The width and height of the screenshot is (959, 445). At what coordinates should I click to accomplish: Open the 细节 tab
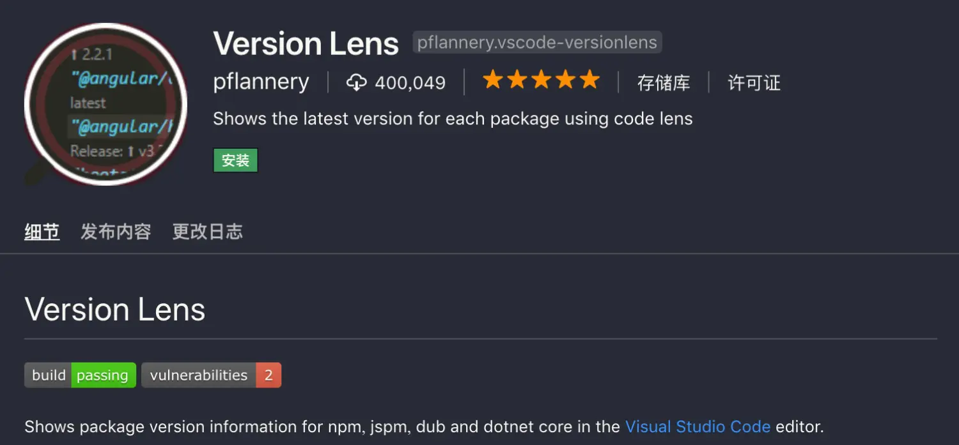coord(42,232)
